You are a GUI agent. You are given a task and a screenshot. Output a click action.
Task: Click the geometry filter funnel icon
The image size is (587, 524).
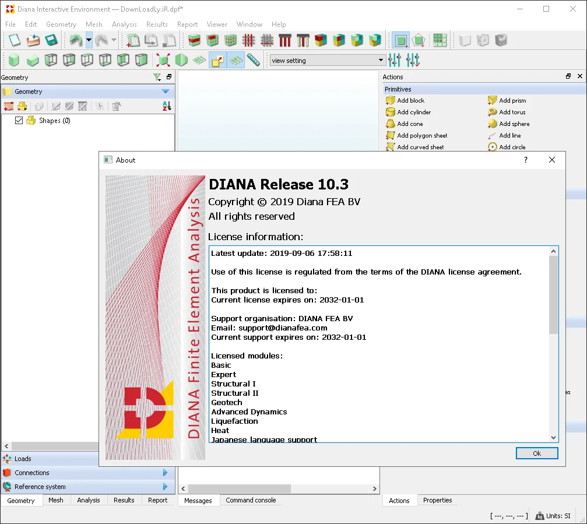[x=157, y=77]
